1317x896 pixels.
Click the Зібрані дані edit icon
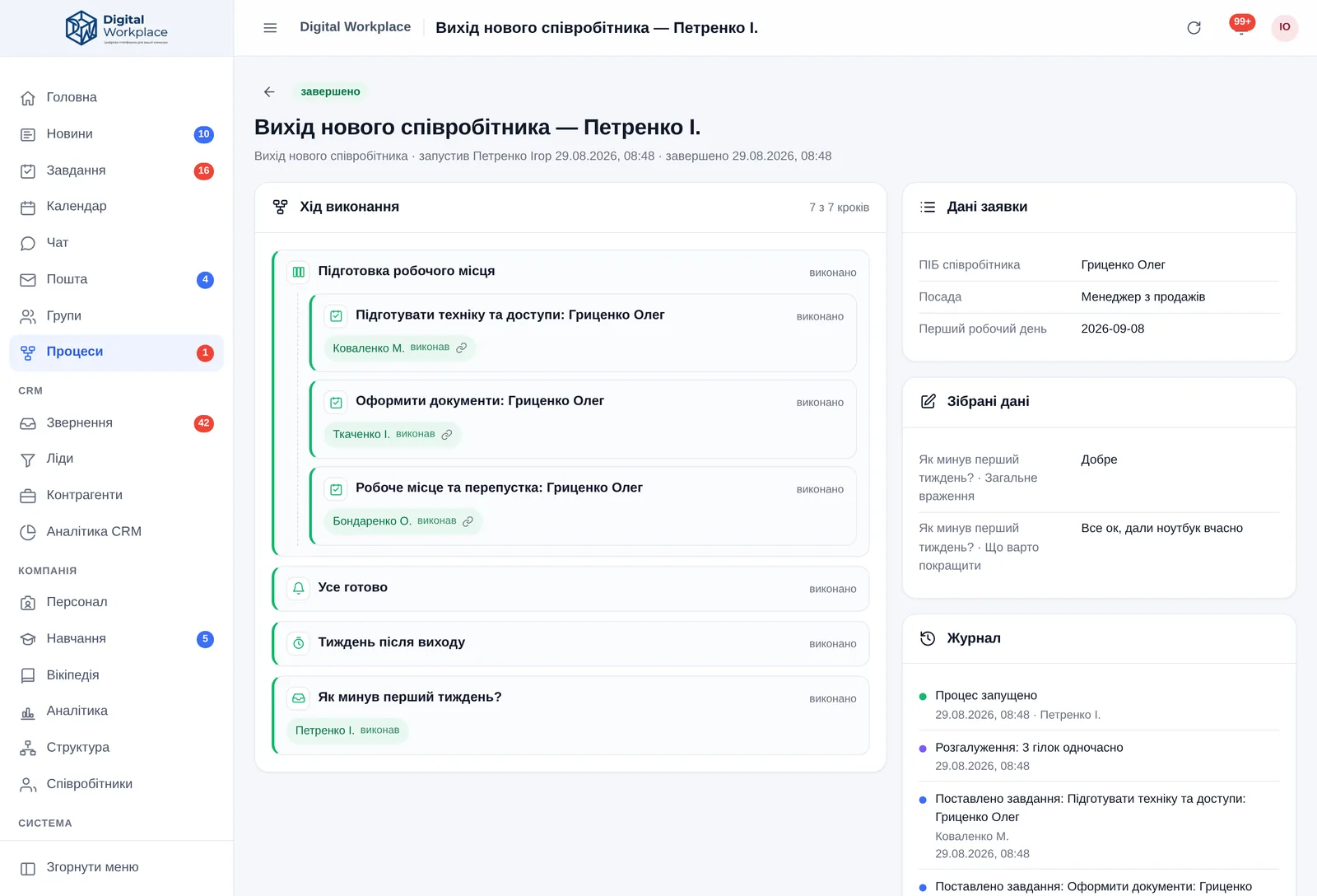click(x=928, y=401)
